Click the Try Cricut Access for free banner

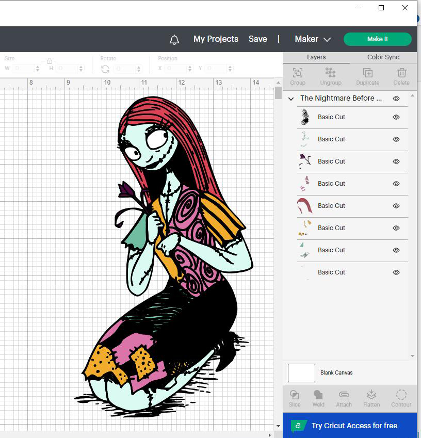click(350, 426)
